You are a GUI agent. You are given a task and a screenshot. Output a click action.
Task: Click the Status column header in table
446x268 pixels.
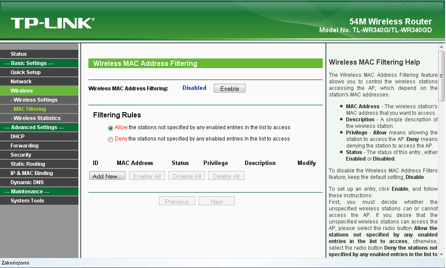tap(180, 163)
